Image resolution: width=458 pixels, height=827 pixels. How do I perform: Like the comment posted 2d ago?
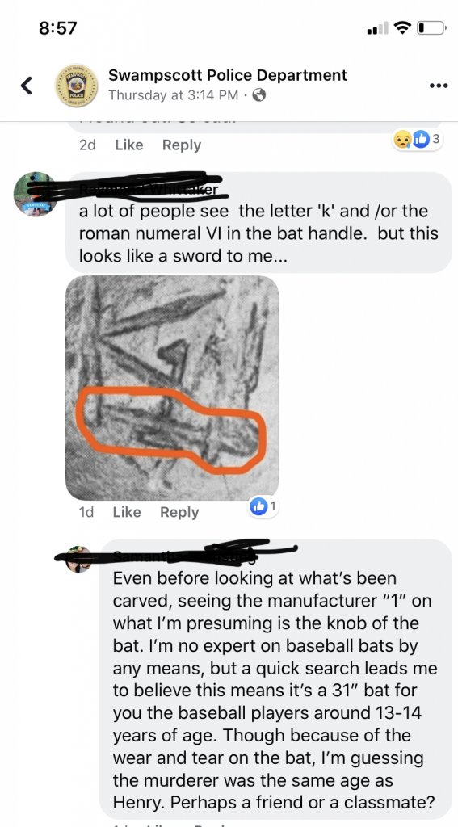(128, 145)
